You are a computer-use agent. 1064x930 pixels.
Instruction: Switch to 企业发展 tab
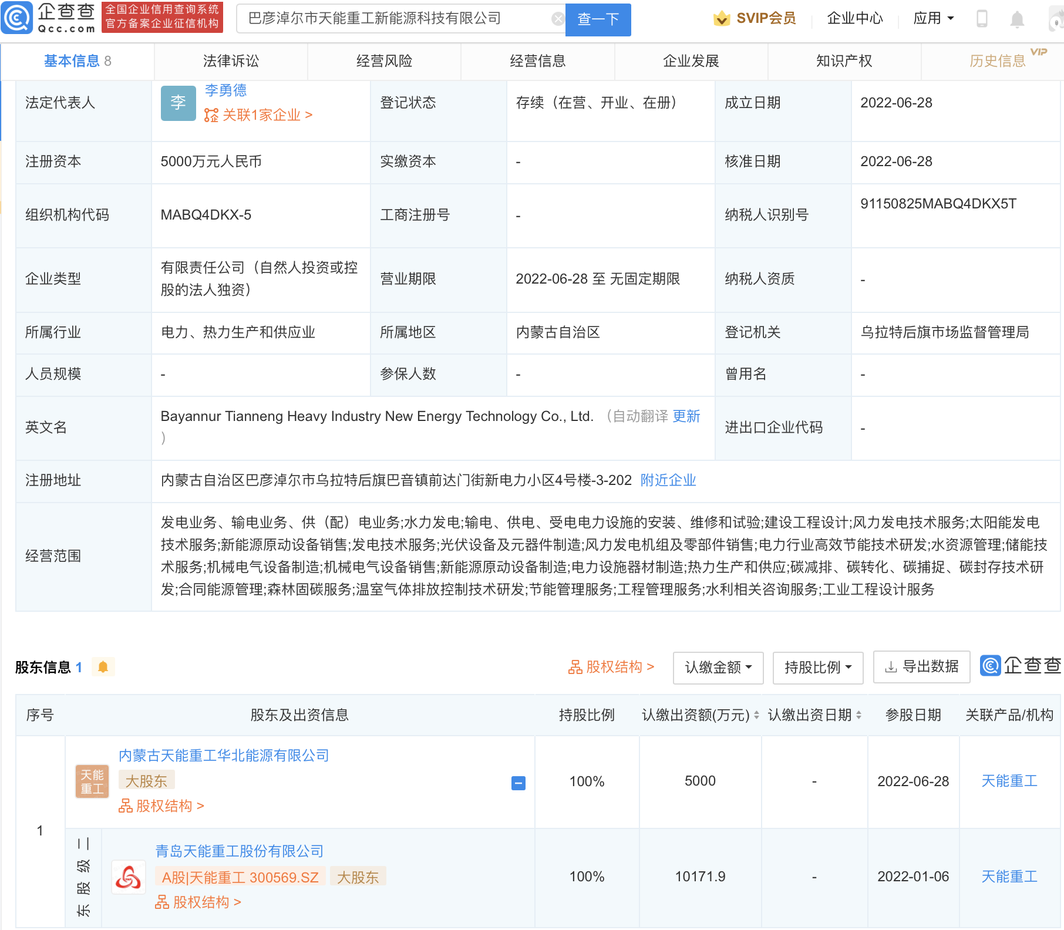691,61
